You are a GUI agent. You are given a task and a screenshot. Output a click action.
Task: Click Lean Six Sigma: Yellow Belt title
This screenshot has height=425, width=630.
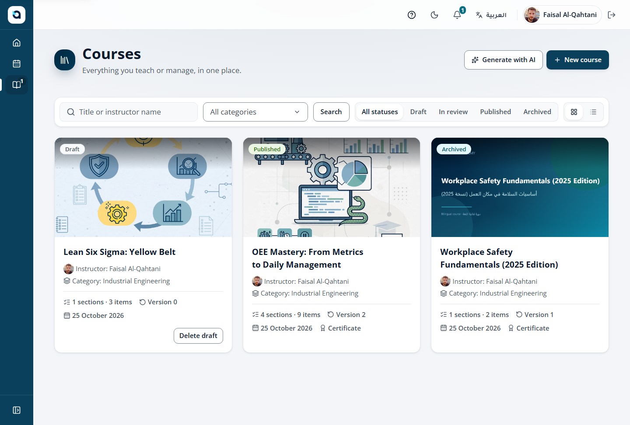(119, 252)
